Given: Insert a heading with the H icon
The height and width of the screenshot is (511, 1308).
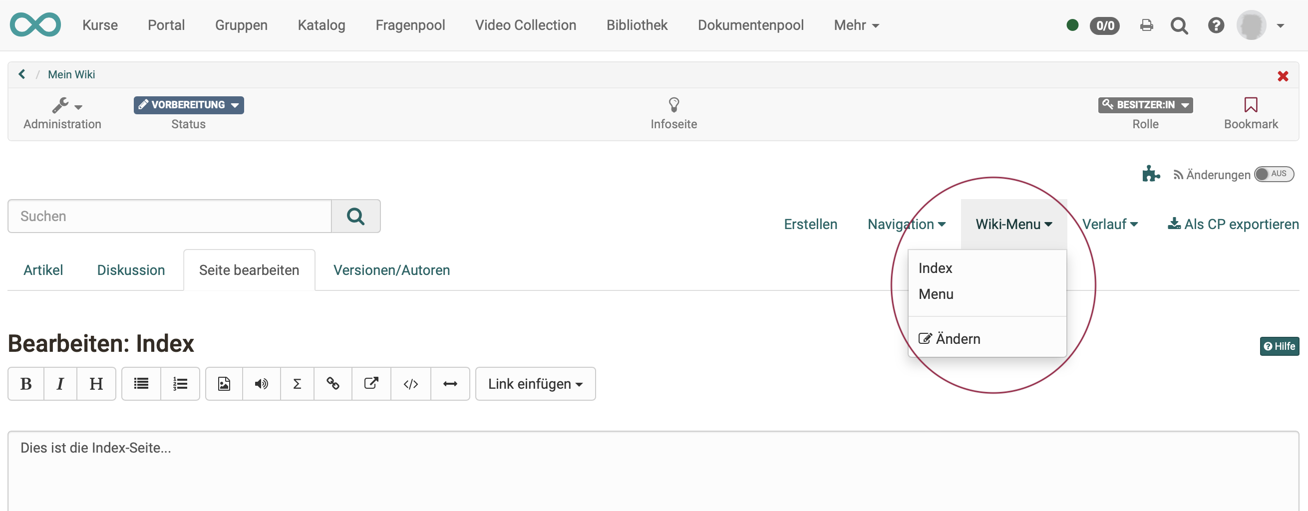Looking at the screenshot, I should point(96,384).
